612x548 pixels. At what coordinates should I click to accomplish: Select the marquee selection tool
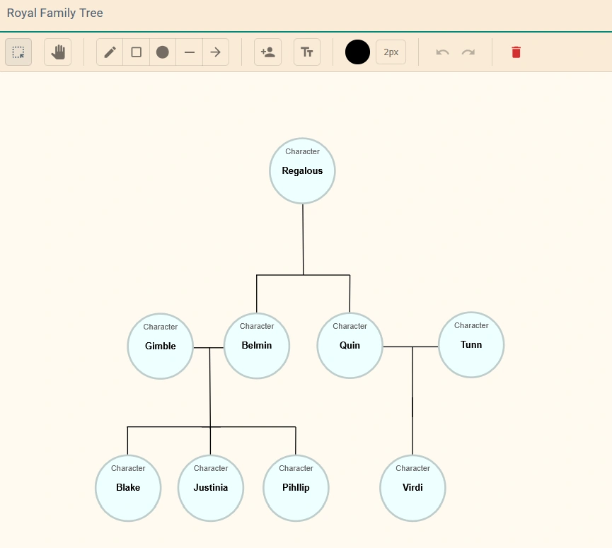(x=18, y=52)
